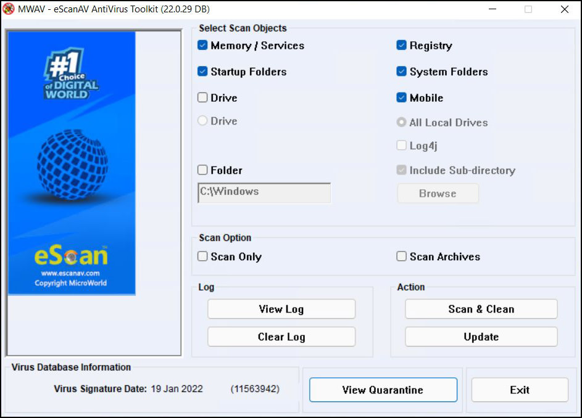Uncheck the Mobile checkbox

(x=401, y=97)
